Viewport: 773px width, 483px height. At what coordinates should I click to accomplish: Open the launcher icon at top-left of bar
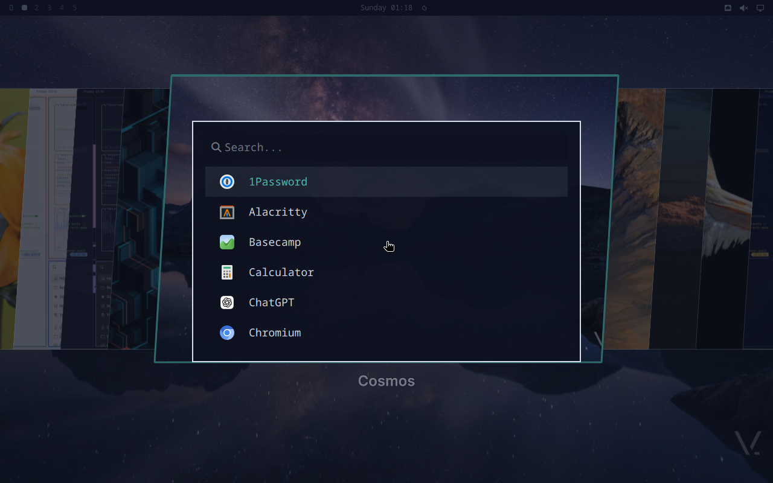click(11, 8)
